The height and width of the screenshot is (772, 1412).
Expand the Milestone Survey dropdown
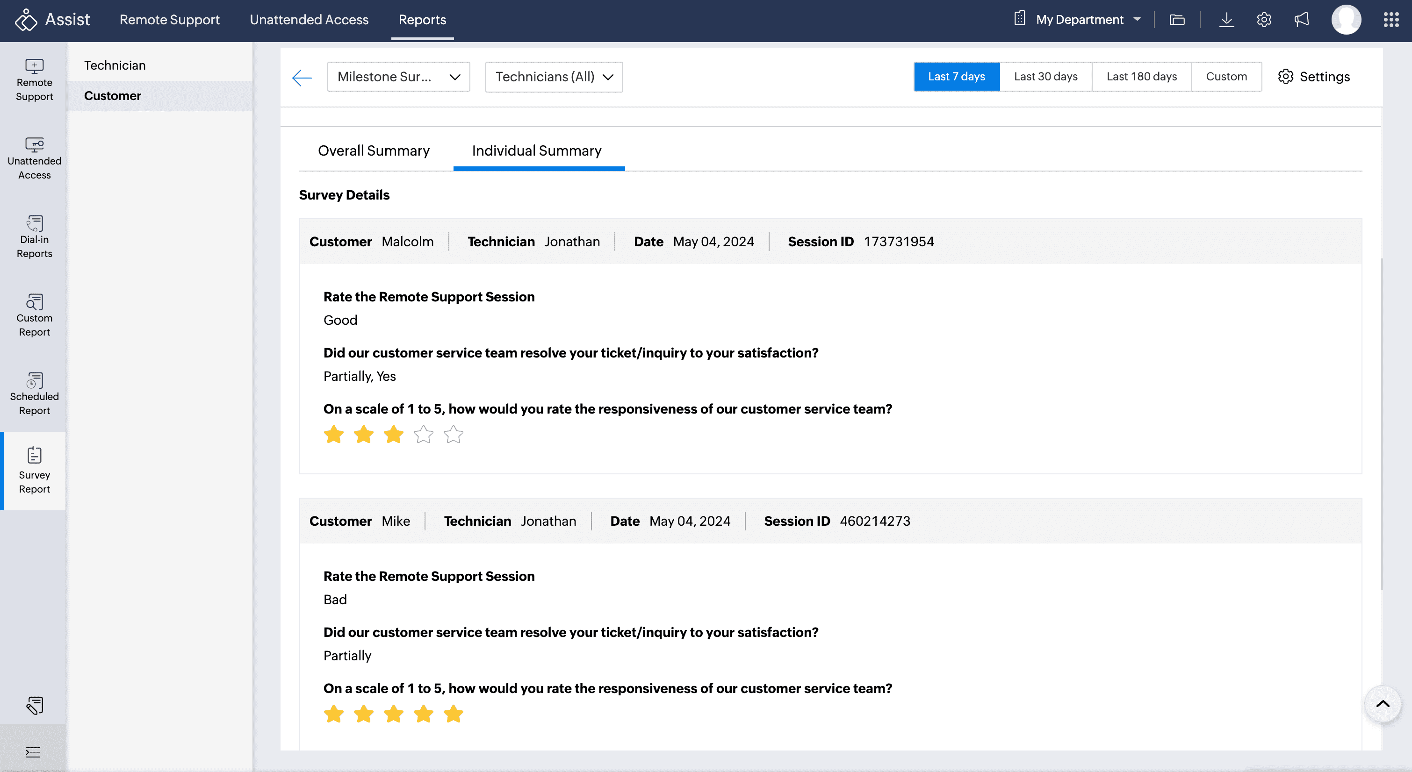coord(398,77)
